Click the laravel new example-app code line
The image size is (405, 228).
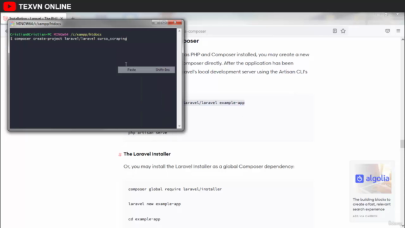[154, 204]
